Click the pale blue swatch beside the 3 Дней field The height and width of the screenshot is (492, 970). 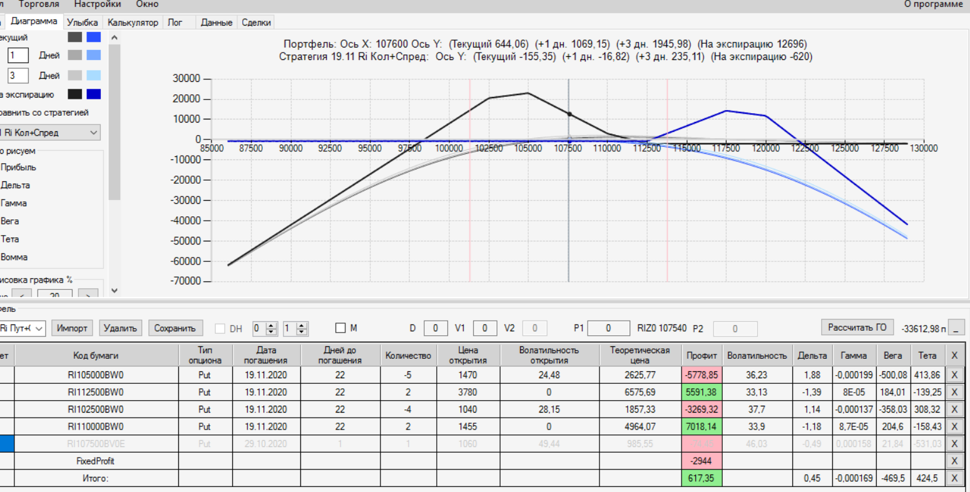pos(94,76)
